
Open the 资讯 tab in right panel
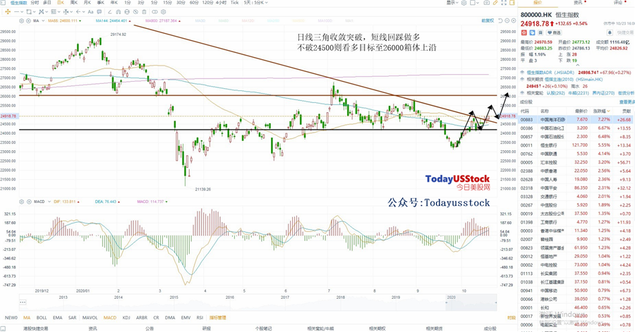point(577,2)
